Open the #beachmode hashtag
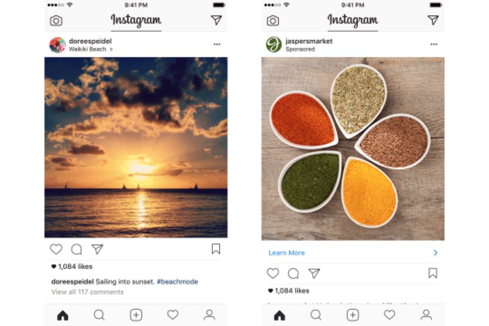Screen dimensions: 489x326 pos(177,282)
